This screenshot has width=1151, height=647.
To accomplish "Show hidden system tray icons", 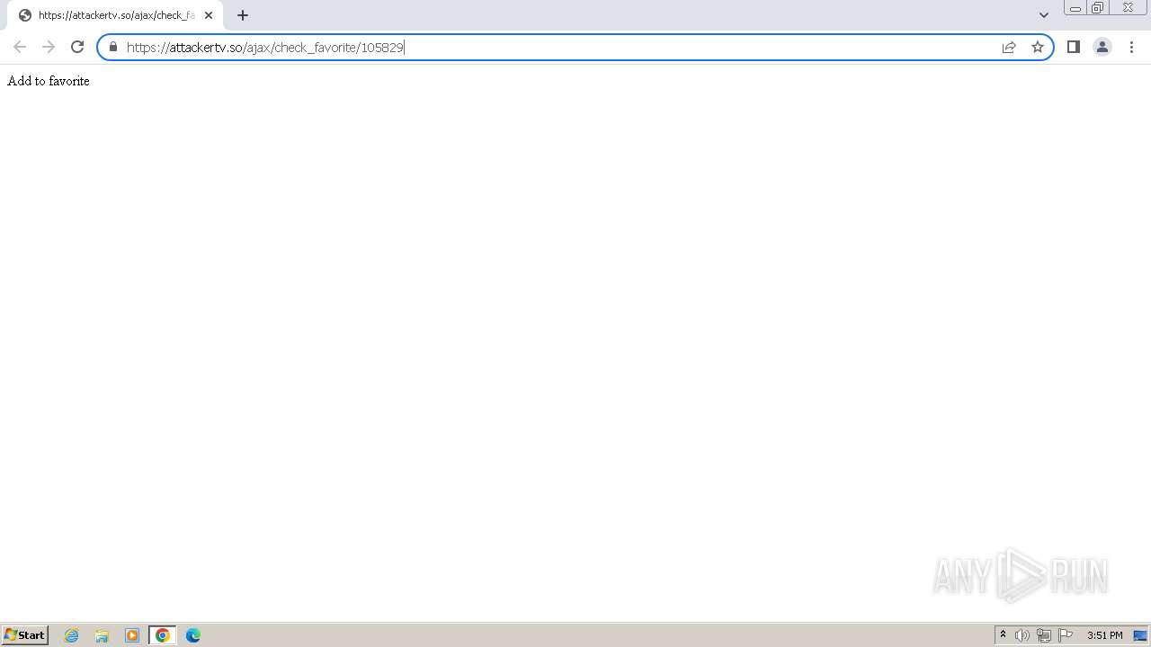I will (1003, 635).
